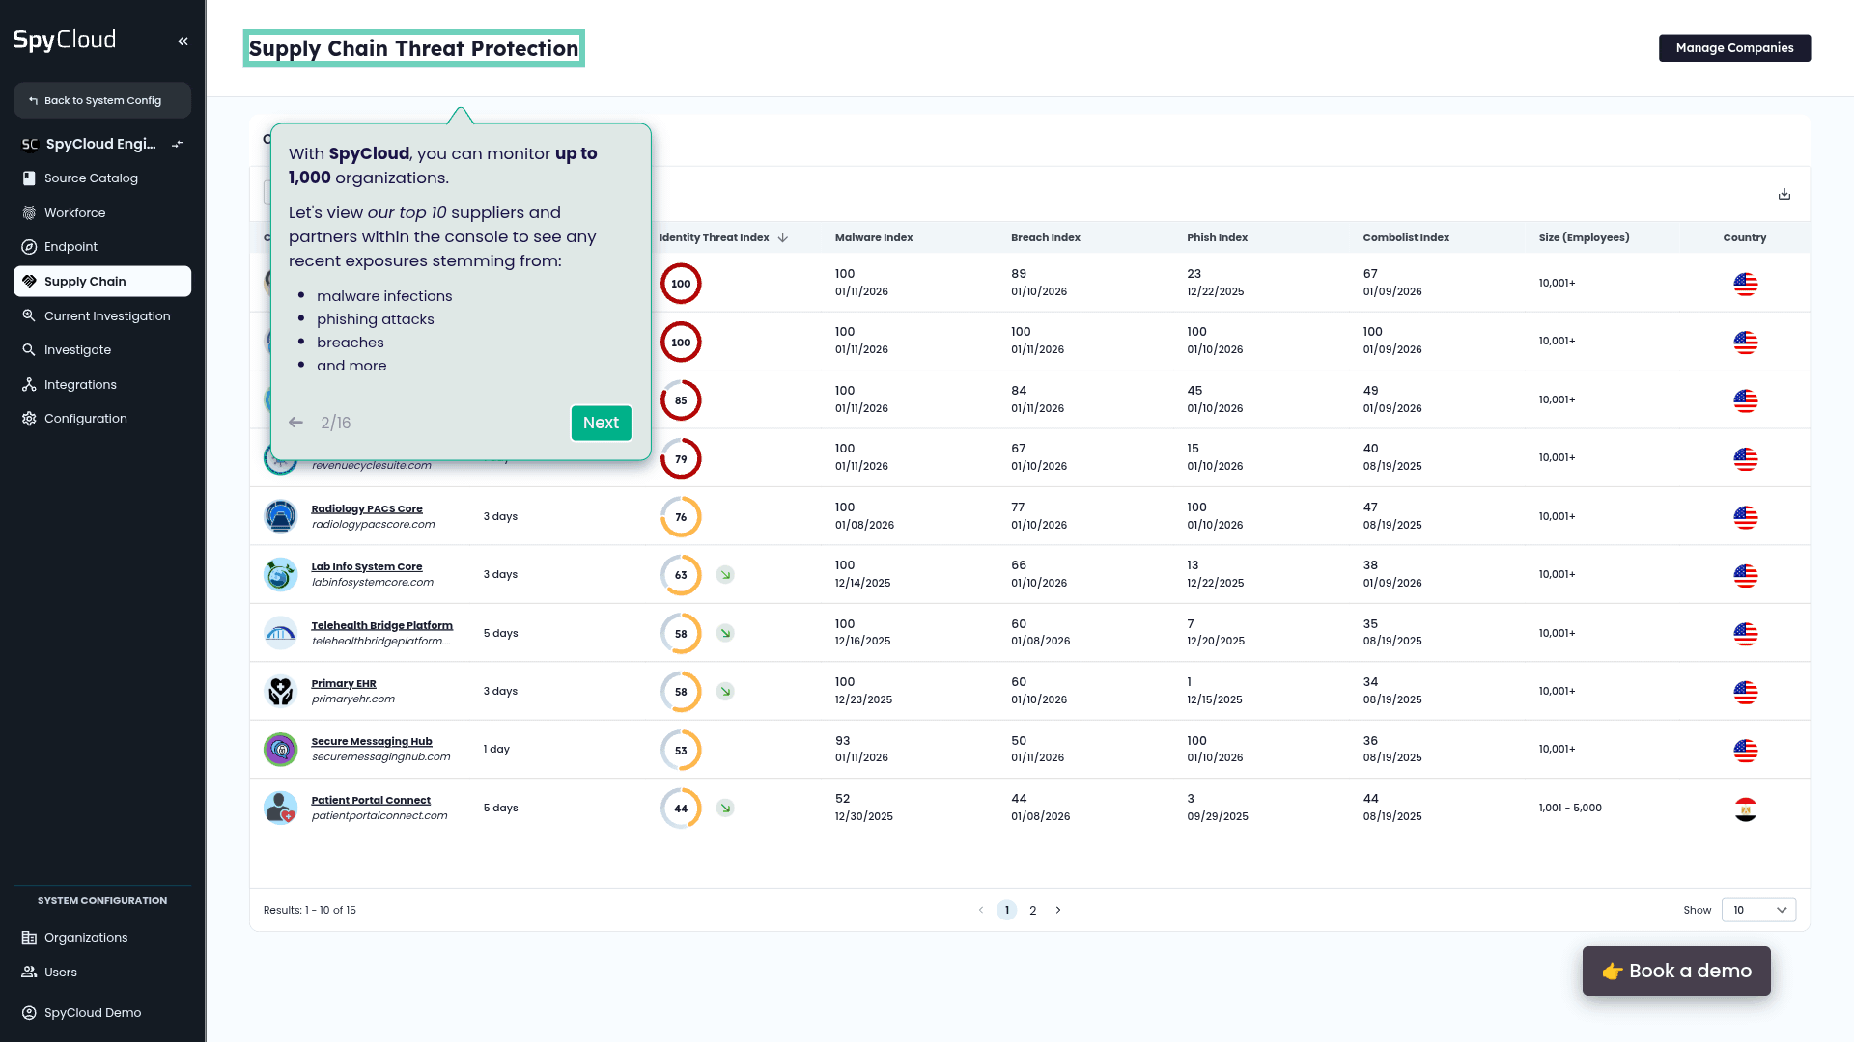This screenshot has width=1854, height=1042.
Task: Click the Manage Companies button
Action: pyautogui.click(x=1734, y=48)
